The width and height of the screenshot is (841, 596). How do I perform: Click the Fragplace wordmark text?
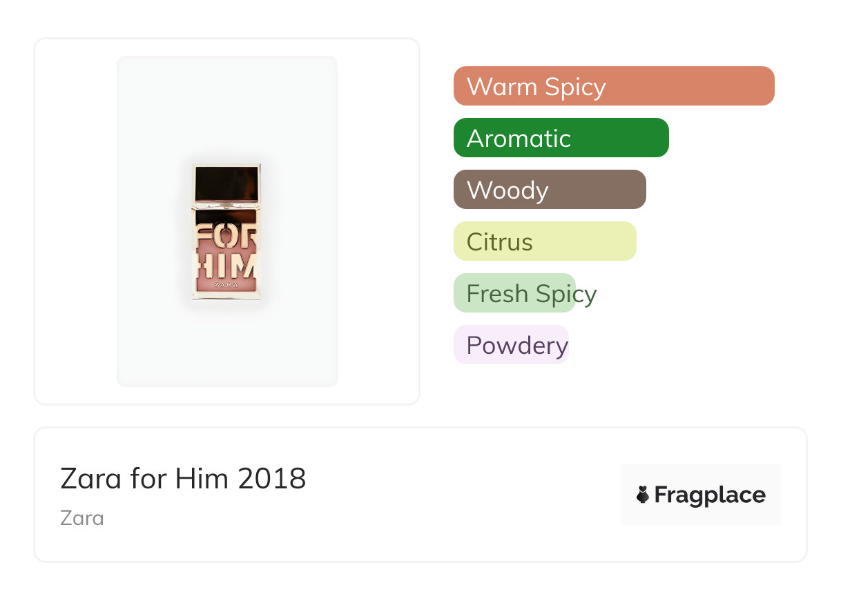click(x=710, y=495)
